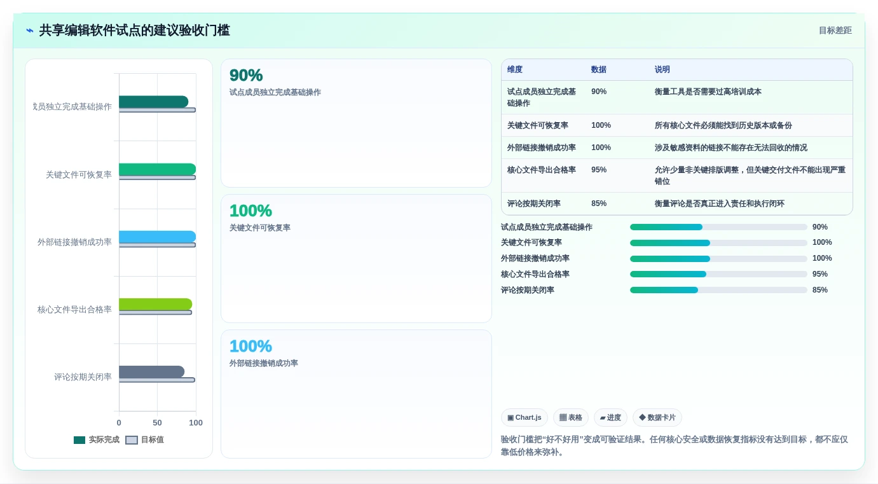Click the blue 100% 外部链接撤销成功率 card value
This screenshot has width=878, height=484.
point(250,346)
